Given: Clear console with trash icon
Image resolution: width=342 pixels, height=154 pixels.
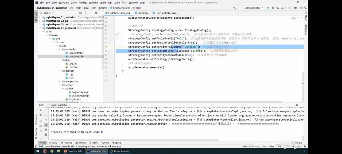Looking at the screenshot, I should click(46, 134).
